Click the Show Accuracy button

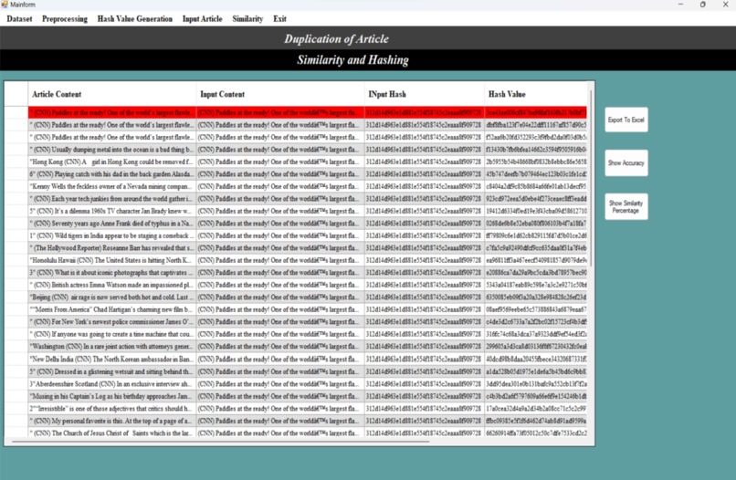click(x=626, y=162)
